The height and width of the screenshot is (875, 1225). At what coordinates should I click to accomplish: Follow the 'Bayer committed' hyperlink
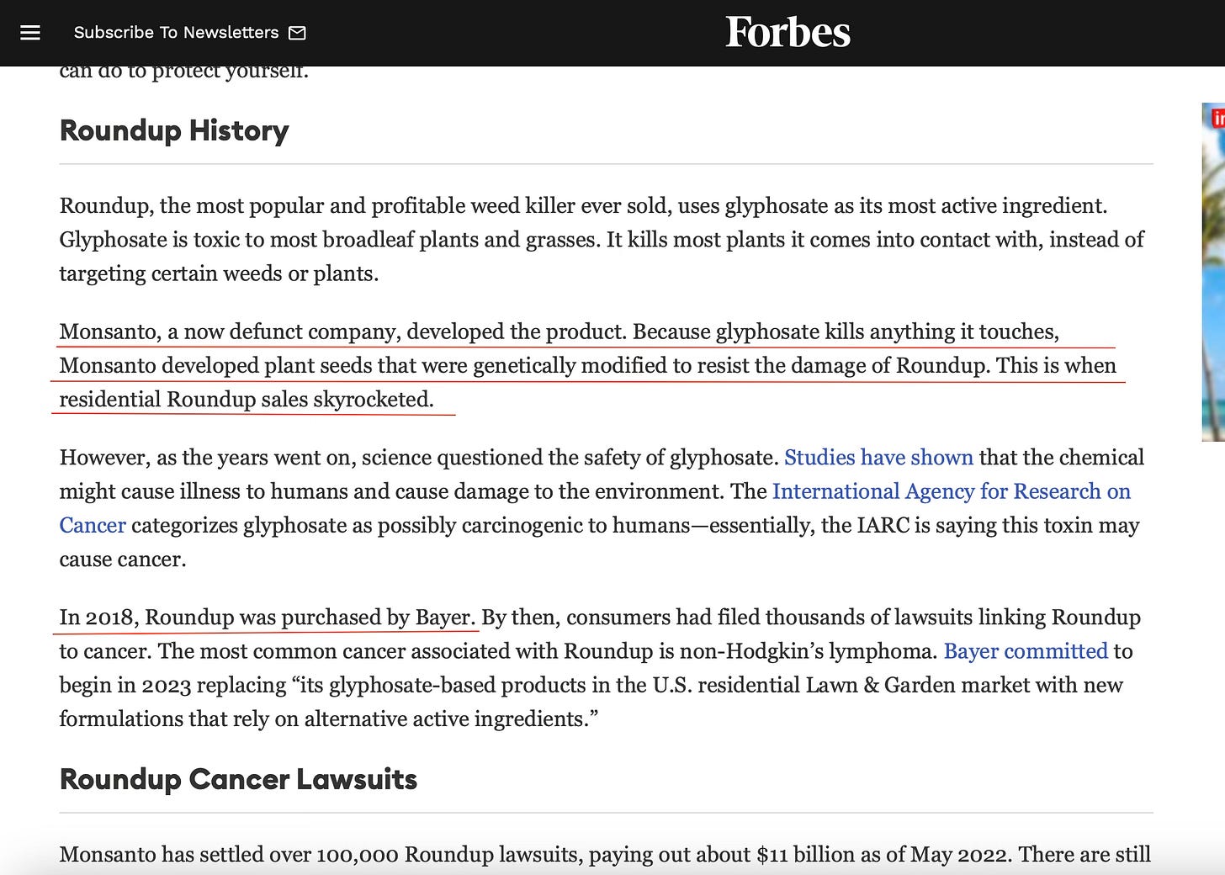pyautogui.click(x=1026, y=651)
